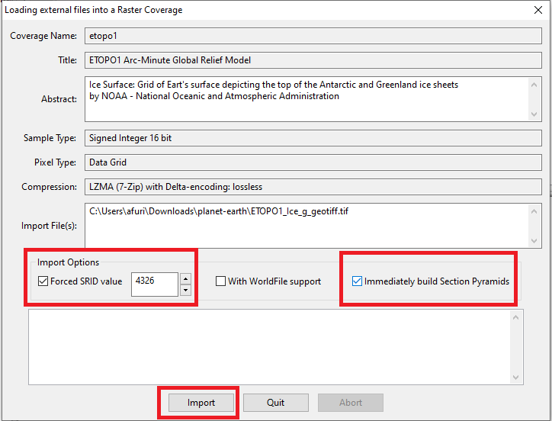This screenshot has height=421, width=552.
Task: Click the Pixel Type label
Action: pos(55,162)
